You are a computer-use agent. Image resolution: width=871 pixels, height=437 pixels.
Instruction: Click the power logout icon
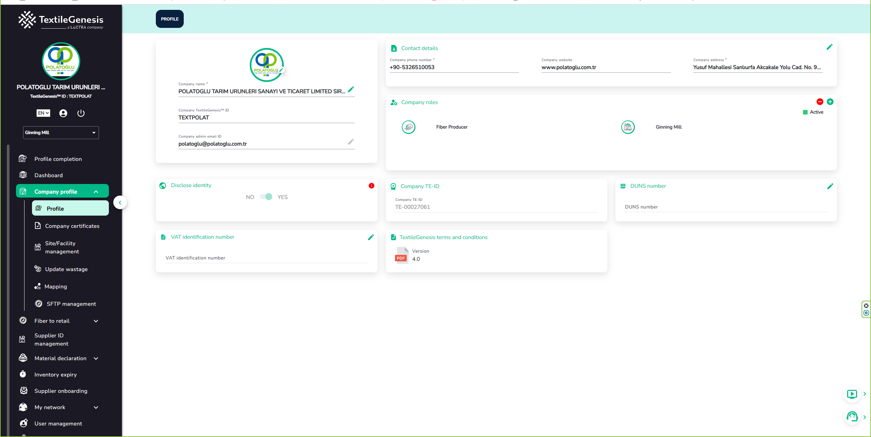(x=81, y=113)
